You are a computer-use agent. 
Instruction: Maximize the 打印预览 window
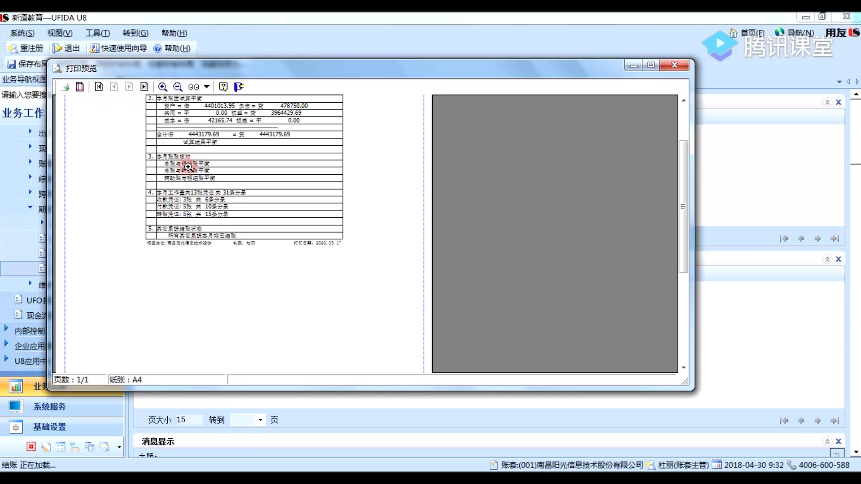pos(651,65)
